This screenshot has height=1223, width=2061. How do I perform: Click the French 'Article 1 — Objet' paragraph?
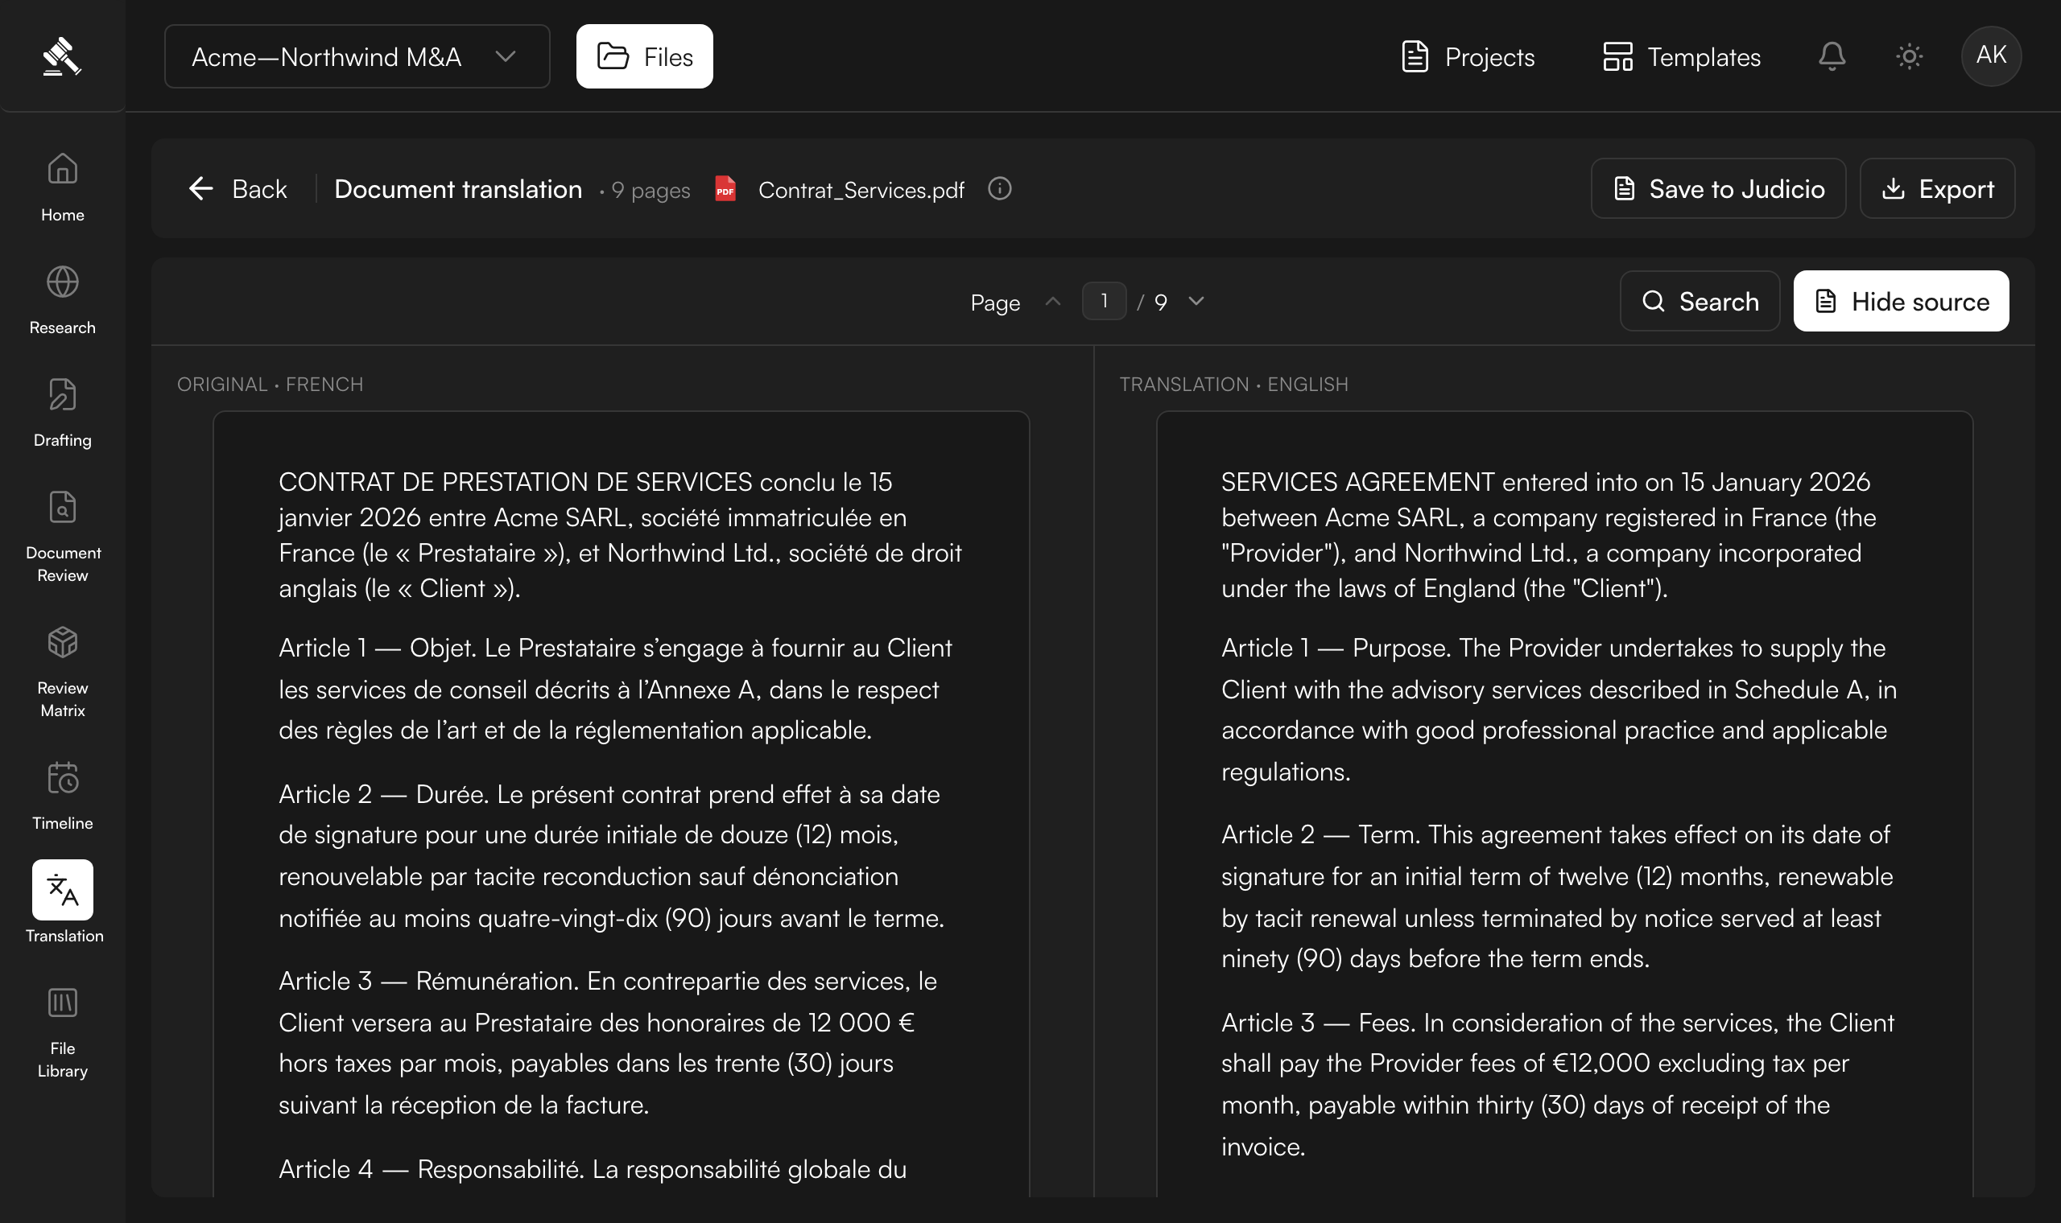[616, 689]
